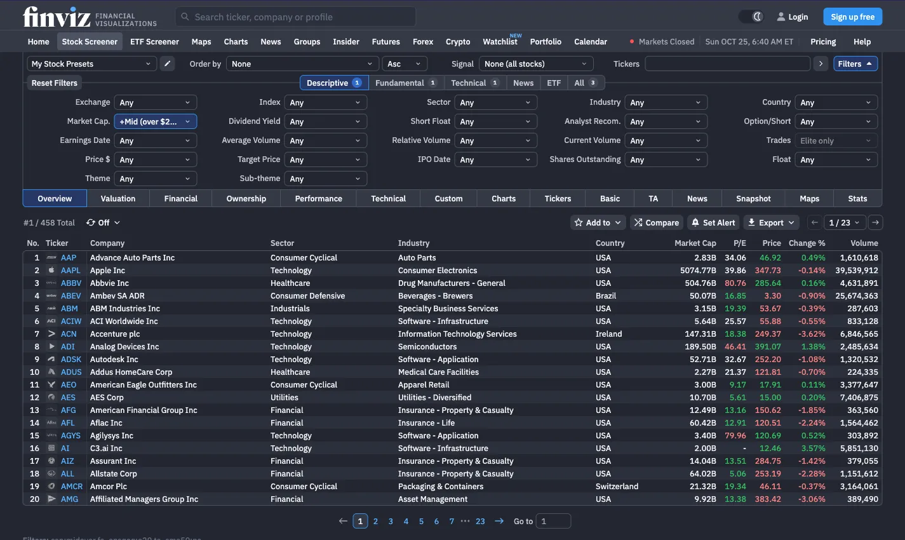Click the Login user icon

781,17
